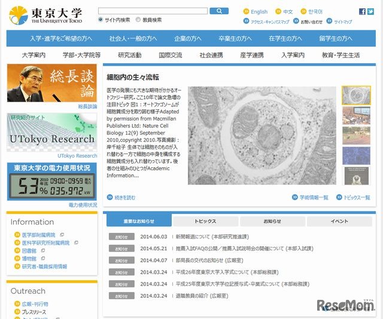The width and height of the screenshot is (383, 319).
Task: Select the dark poster slideshow thumbnail
Action: (356, 176)
